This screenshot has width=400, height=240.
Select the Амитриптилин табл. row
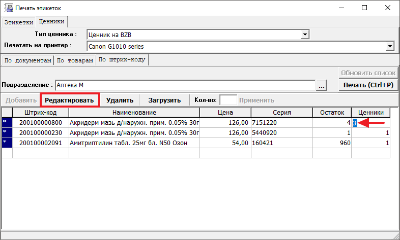(134, 143)
